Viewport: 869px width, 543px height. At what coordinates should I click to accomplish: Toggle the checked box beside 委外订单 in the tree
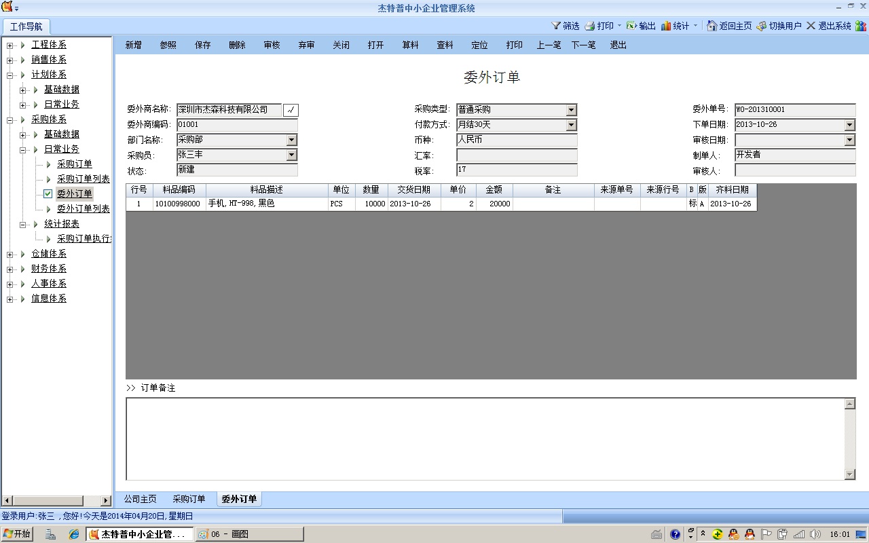click(x=48, y=194)
